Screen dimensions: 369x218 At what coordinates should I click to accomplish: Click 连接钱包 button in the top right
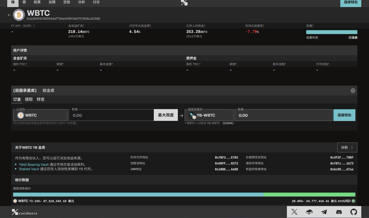(351, 3)
